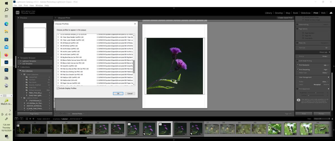The image size is (335, 141).
Task: Click the Print button
Action: 304,114
